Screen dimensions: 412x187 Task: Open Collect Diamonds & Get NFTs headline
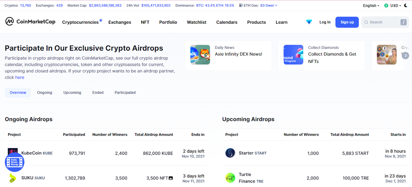(332, 58)
